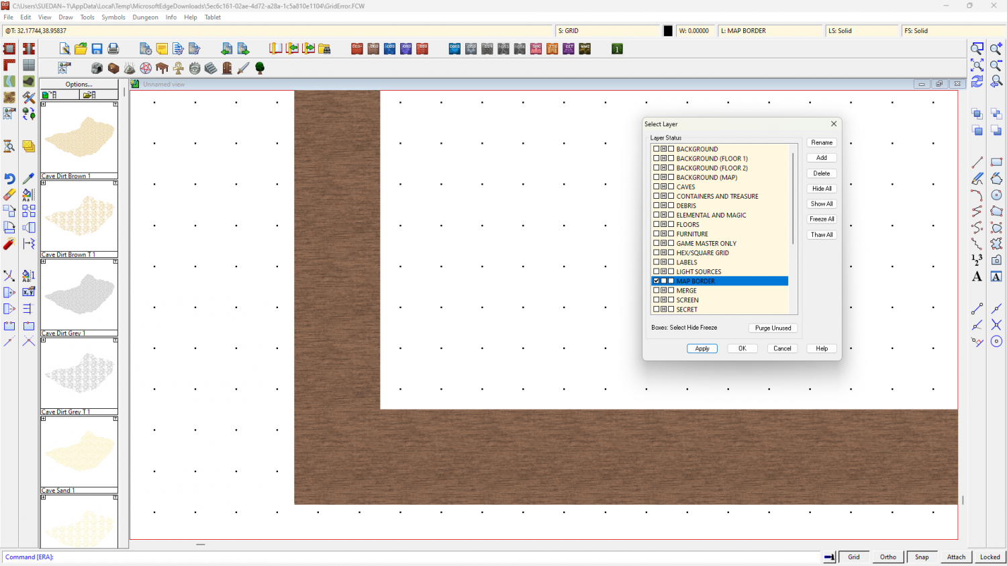Toggle select checkbox for BACKGROUND layer
The image size is (1007, 566).
pyautogui.click(x=657, y=149)
